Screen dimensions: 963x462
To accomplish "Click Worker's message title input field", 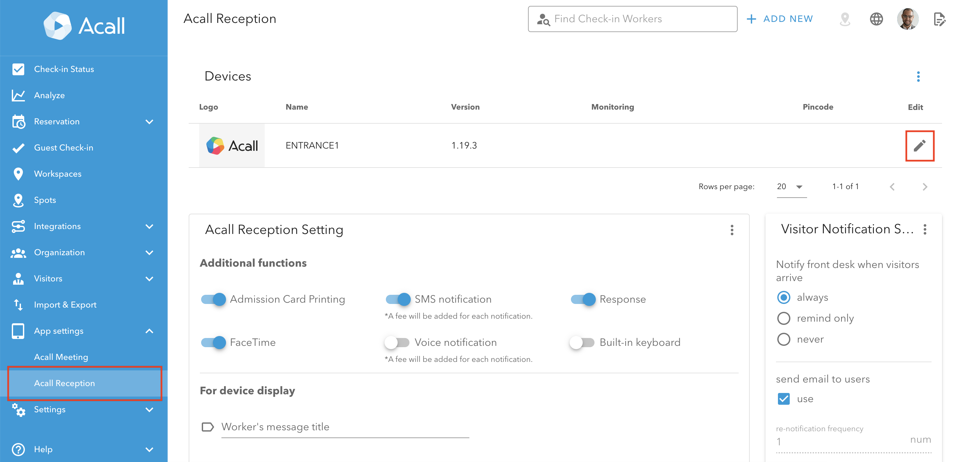I will (345, 427).
